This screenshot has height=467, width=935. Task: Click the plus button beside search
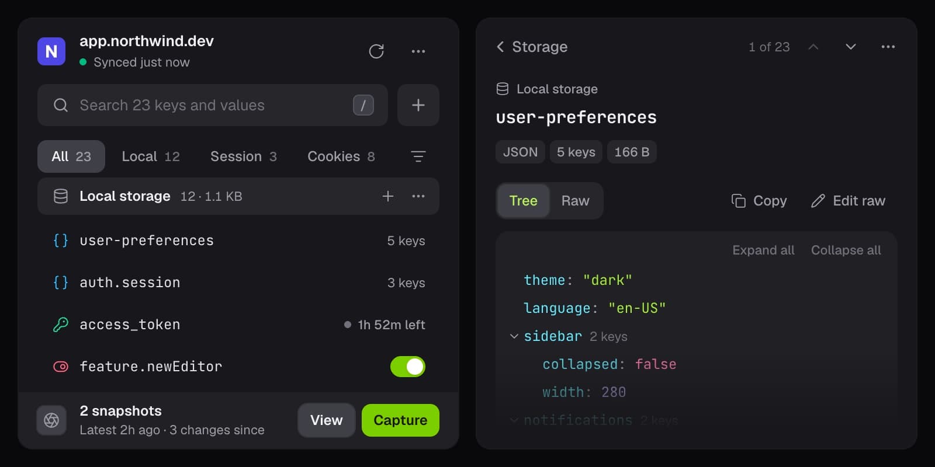point(418,105)
